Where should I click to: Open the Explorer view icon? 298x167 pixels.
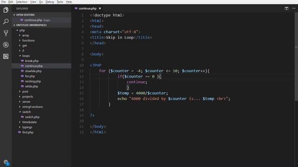pos(6,10)
